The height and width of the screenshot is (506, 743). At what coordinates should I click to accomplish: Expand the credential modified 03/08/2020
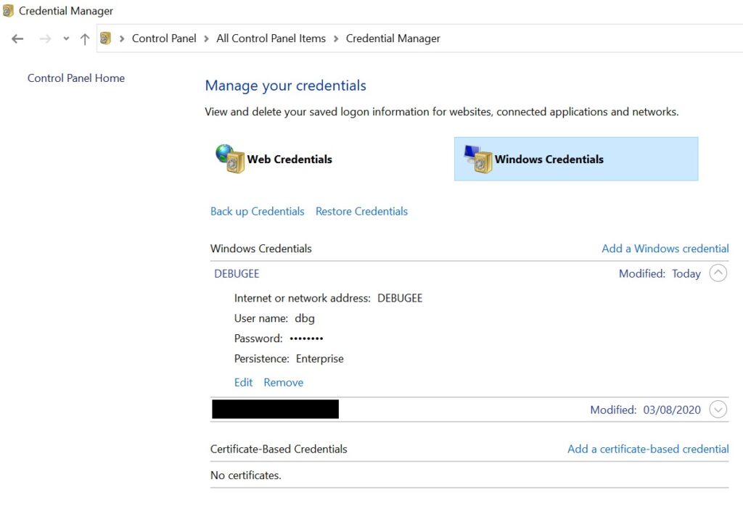click(x=717, y=410)
